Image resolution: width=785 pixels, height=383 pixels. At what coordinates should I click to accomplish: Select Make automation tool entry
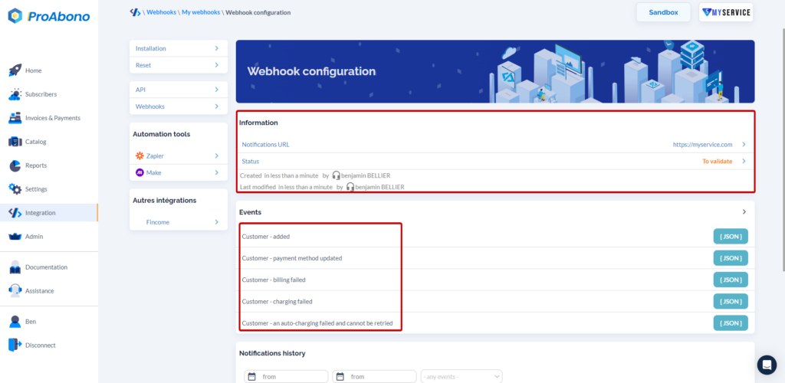(x=178, y=172)
